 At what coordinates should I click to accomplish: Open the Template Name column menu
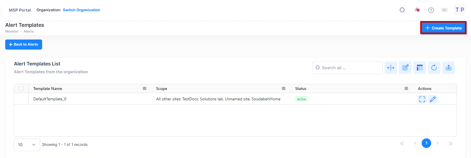145,89
